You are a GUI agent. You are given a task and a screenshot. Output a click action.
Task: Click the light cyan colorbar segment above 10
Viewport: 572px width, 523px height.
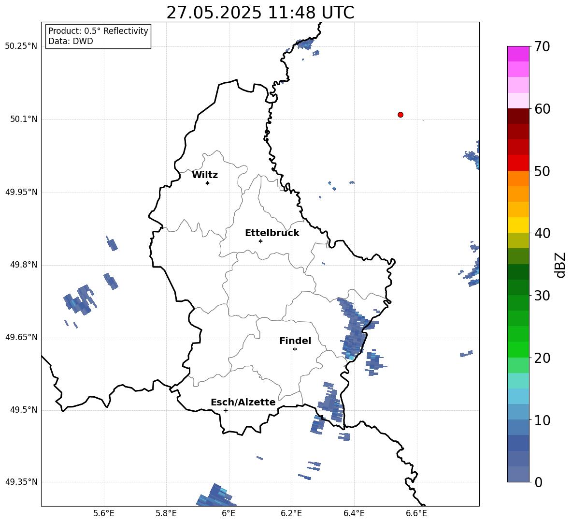click(x=518, y=396)
